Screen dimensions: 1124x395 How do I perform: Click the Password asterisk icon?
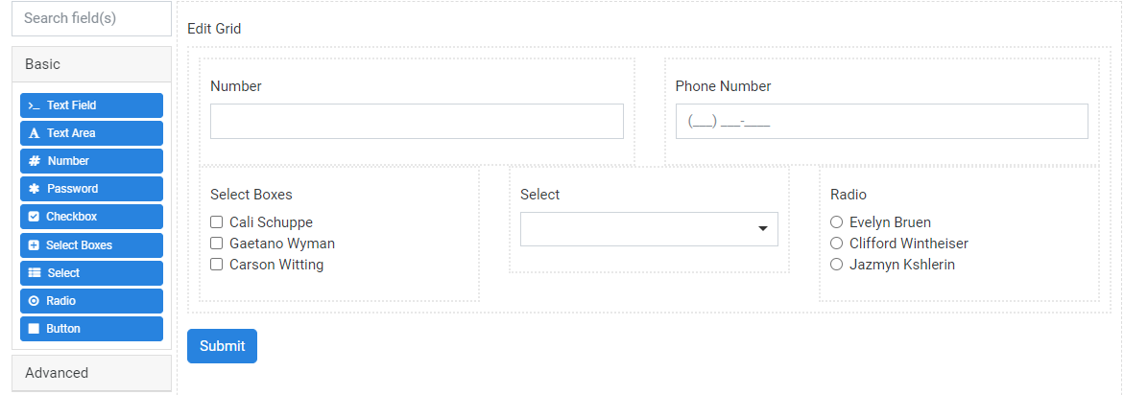(34, 189)
